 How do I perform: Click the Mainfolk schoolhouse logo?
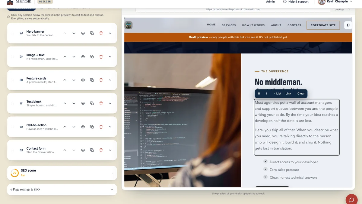tap(10, 2)
